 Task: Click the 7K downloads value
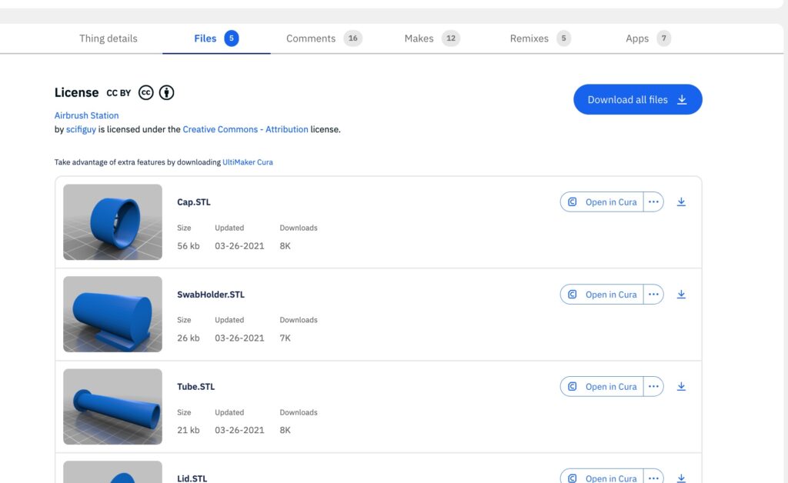(x=285, y=338)
